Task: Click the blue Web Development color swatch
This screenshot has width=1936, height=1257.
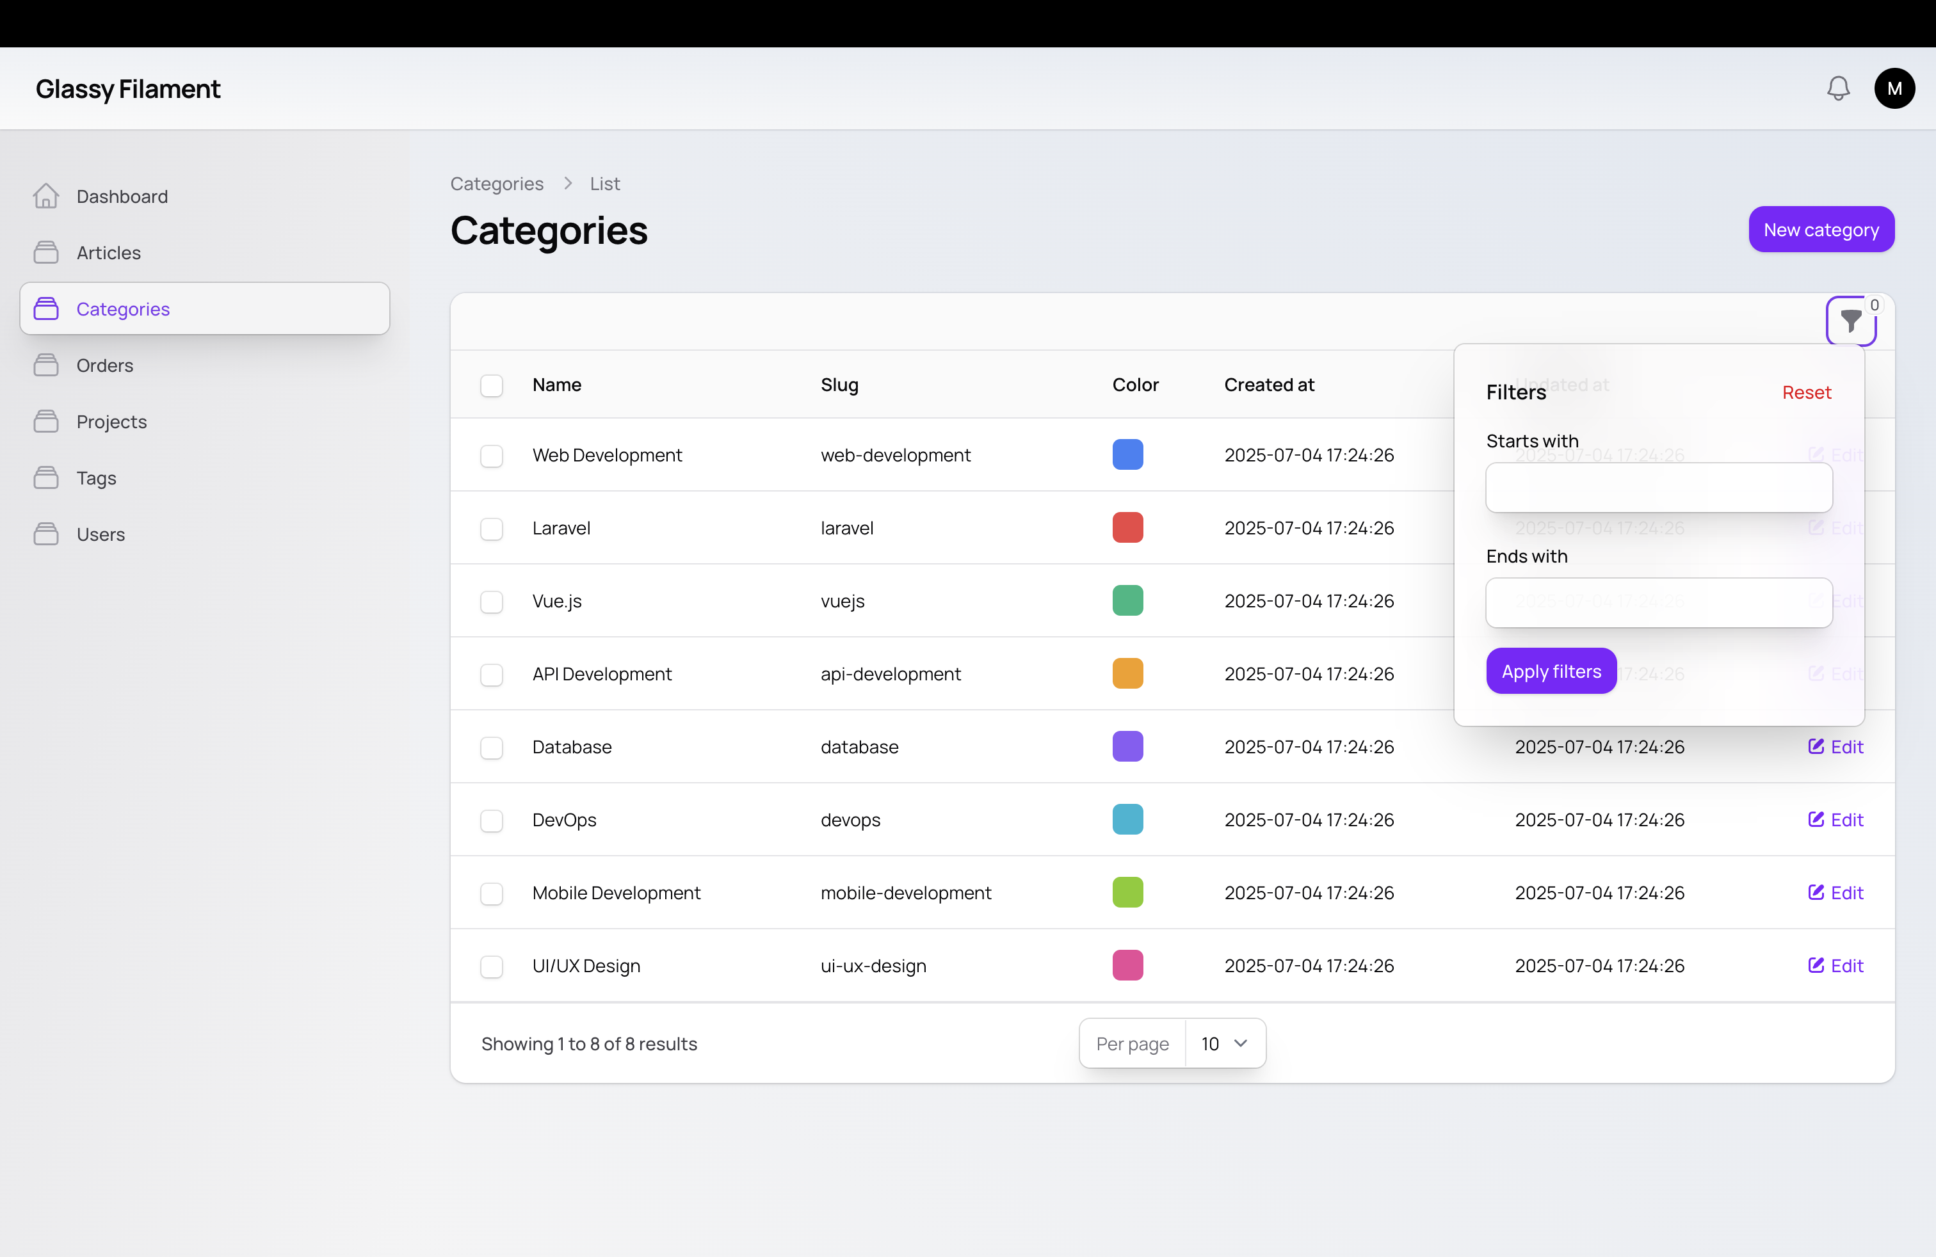Action: click(x=1127, y=454)
